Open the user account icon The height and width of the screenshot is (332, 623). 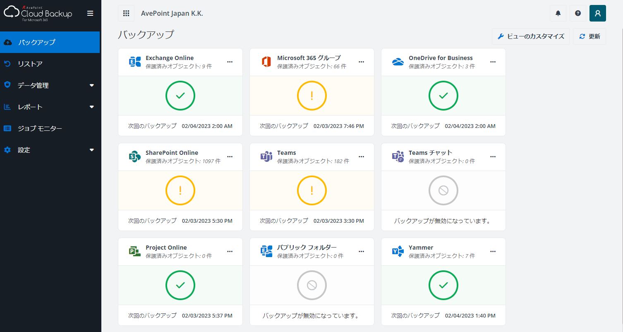click(597, 13)
